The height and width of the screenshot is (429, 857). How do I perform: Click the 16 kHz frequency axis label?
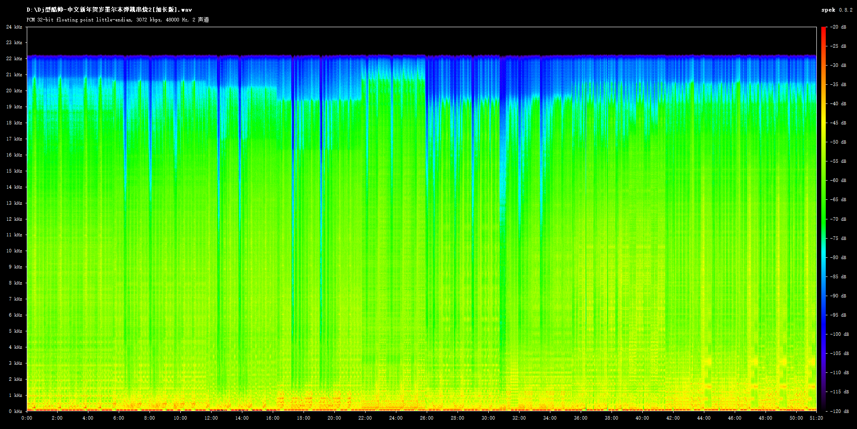pyautogui.click(x=14, y=155)
